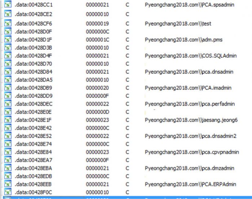This screenshot has width=252, height=199.
Task: Click the string icon beside address .data:00428CC1
Action: (8, 6)
